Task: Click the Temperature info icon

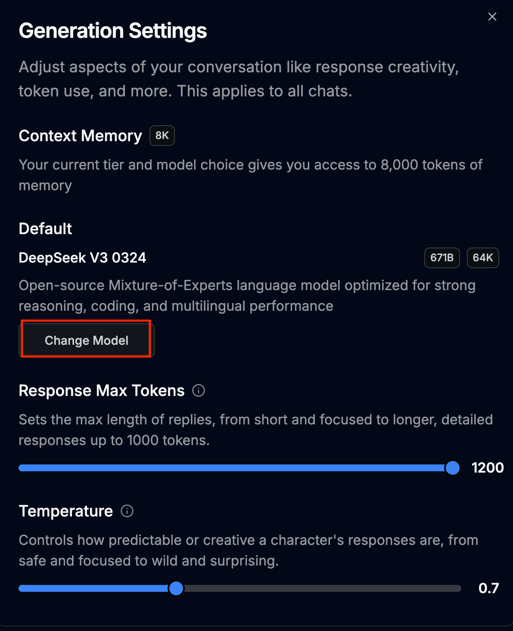Action: coord(127,511)
